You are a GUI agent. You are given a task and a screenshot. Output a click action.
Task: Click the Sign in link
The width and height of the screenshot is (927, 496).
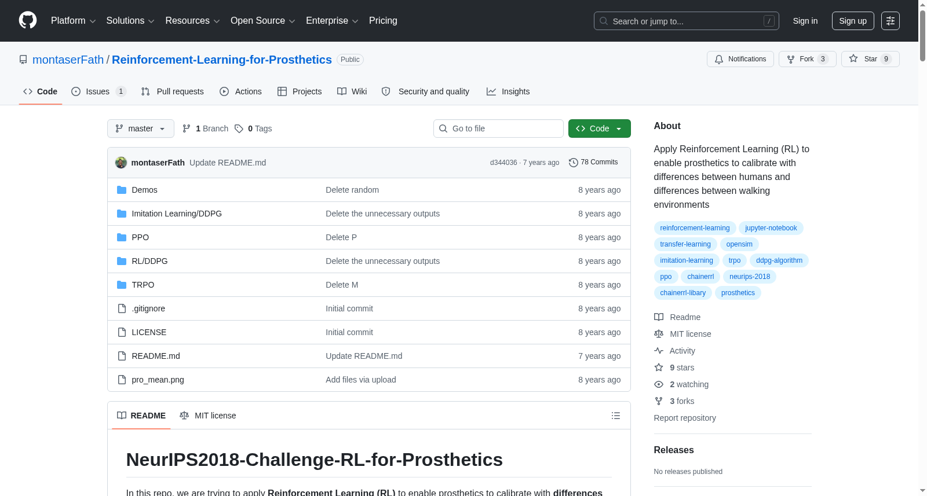pos(805,21)
